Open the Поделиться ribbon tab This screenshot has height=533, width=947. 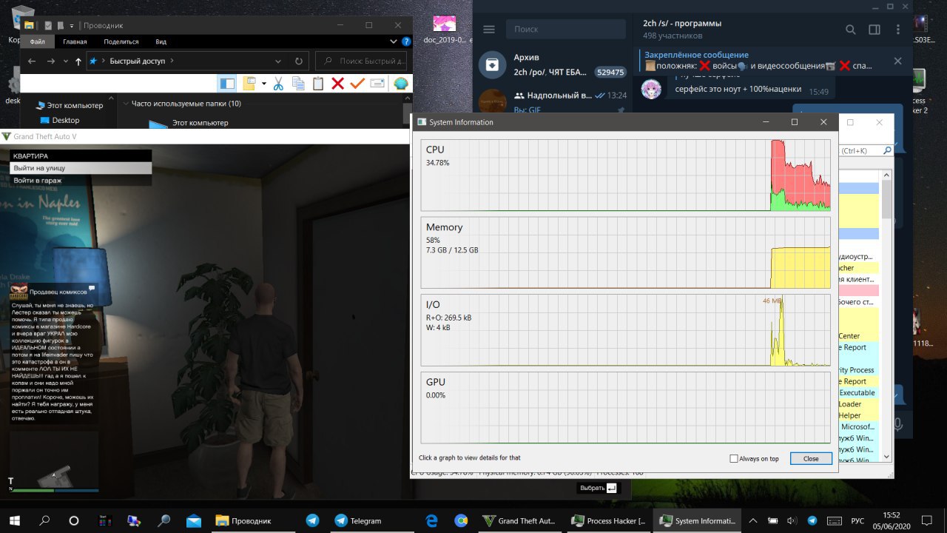121,42
